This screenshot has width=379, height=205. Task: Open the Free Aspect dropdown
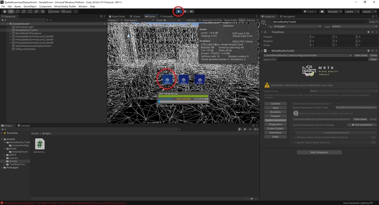[139, 20]
